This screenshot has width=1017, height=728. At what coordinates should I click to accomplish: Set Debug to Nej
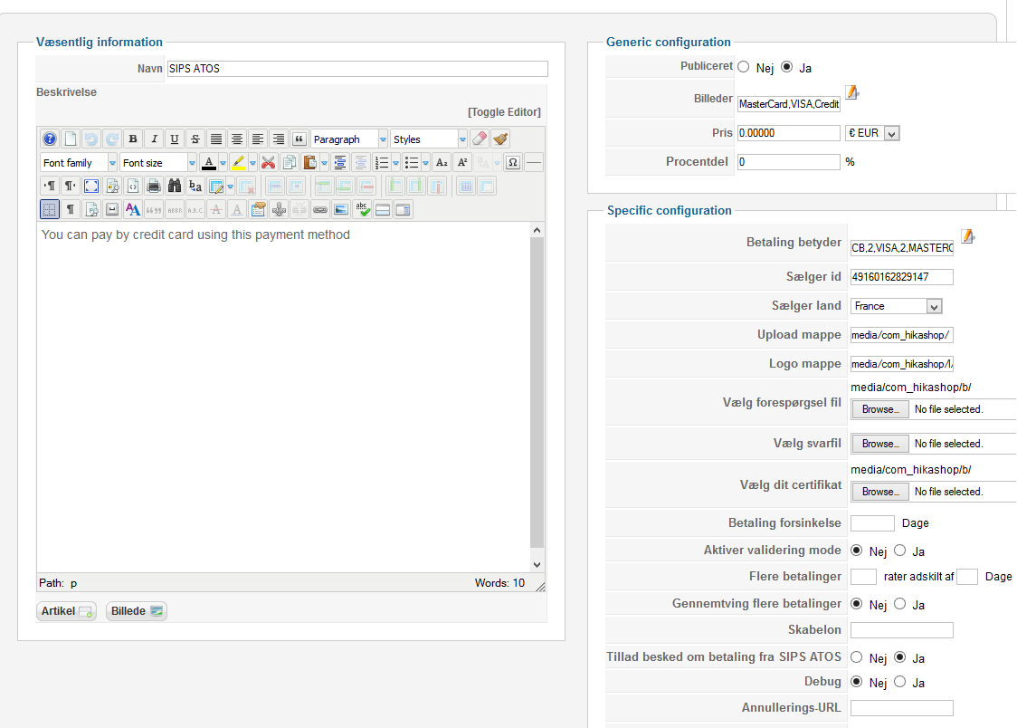point(856,682)
